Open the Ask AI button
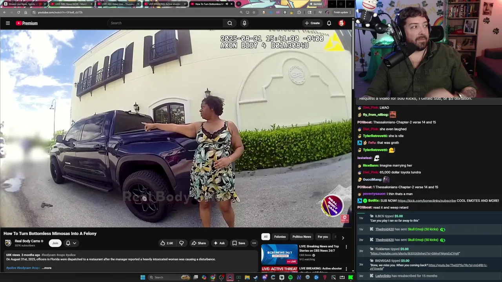 (219, 243)
